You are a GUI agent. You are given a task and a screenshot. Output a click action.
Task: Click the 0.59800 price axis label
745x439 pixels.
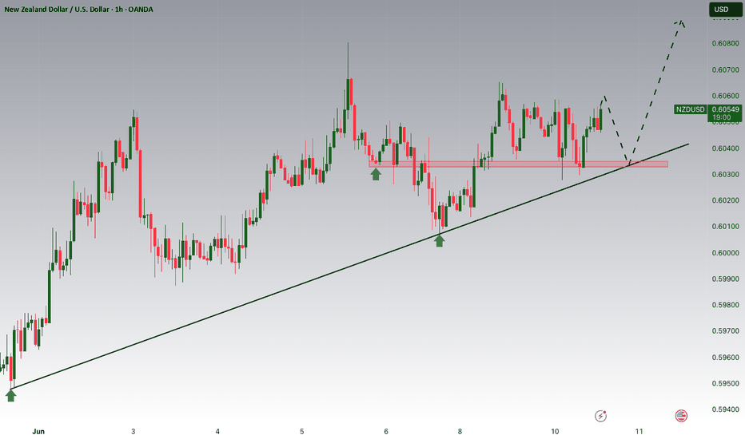tap(726, 305)
